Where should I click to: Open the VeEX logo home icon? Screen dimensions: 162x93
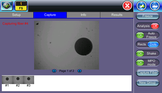[x=7, y=6]
